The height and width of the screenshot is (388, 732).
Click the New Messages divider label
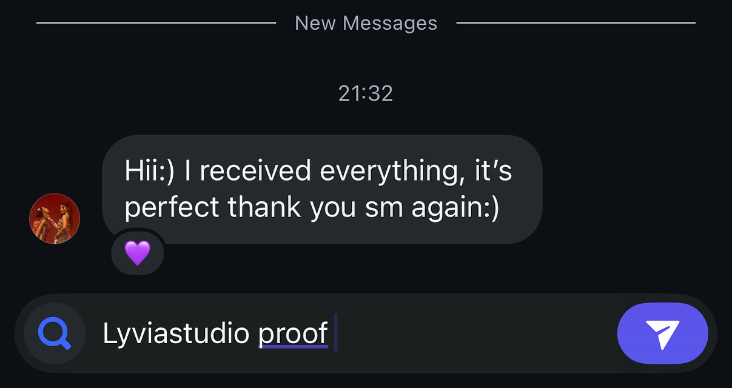click(x=366, y=23)
